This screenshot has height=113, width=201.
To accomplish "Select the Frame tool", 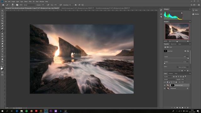I will point(2,24).
